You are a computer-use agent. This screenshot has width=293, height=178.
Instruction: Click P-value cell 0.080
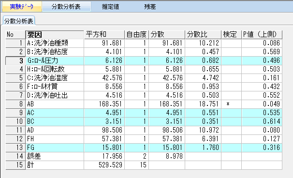[262, 130]
